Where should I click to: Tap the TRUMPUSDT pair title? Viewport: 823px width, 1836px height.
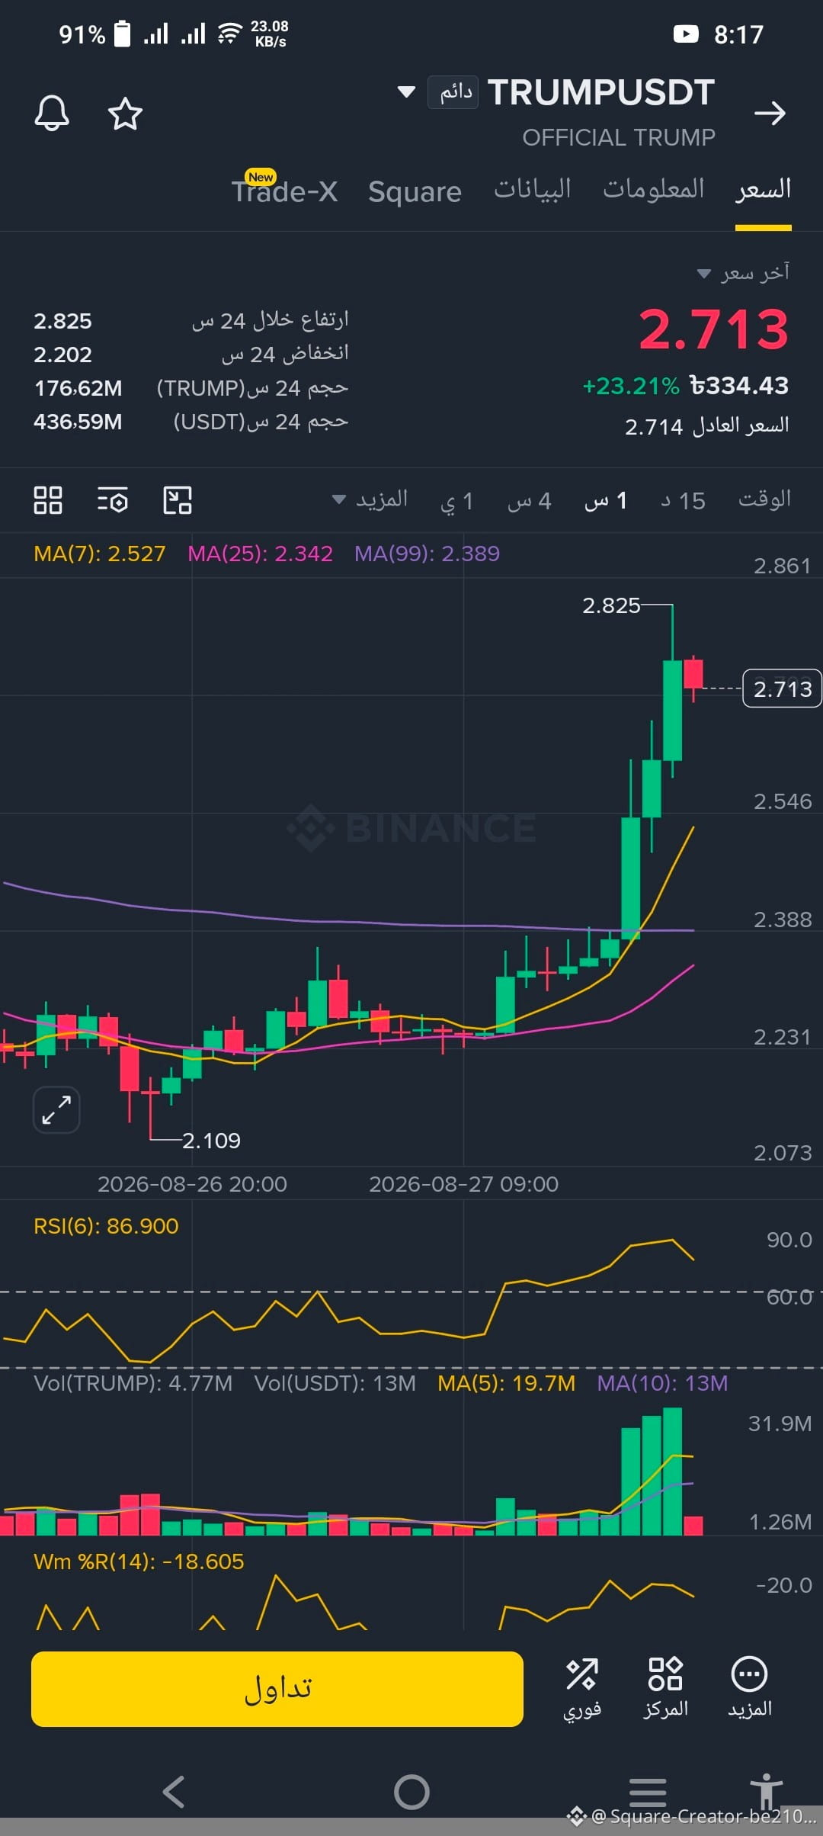(x=601, y=92)
